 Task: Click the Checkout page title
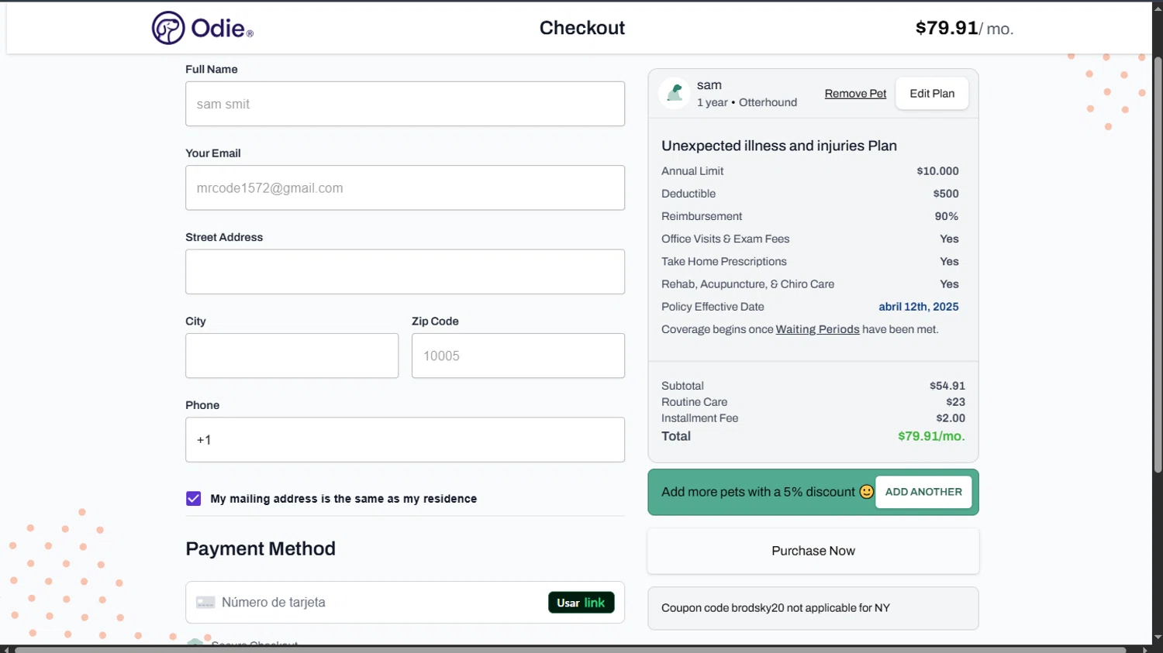click(582, 28)
